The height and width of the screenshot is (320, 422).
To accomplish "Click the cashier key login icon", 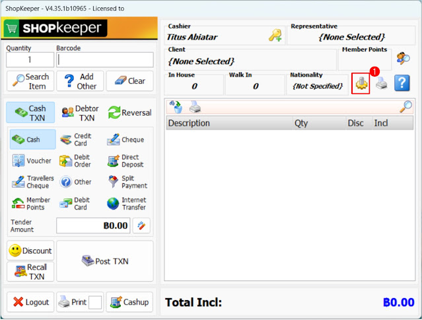I will (x=275, y=35).
